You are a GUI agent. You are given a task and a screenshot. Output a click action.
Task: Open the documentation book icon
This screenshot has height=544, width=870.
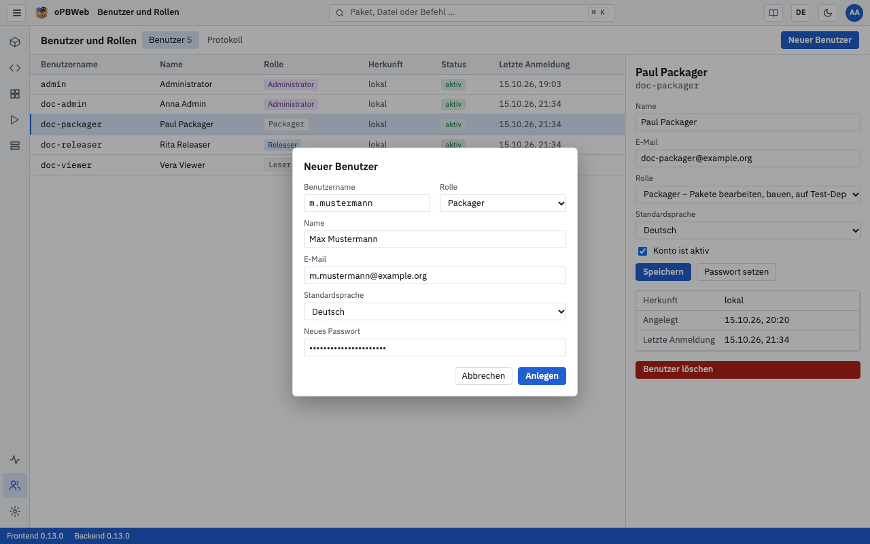coord(773,12)
